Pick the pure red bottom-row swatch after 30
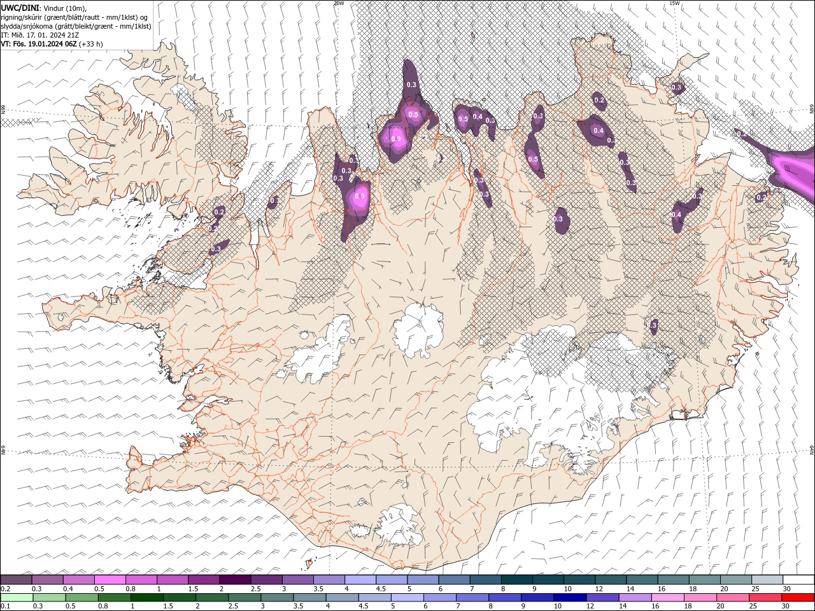The width and height of the screenshot is (815, 611). pos(798,598)
